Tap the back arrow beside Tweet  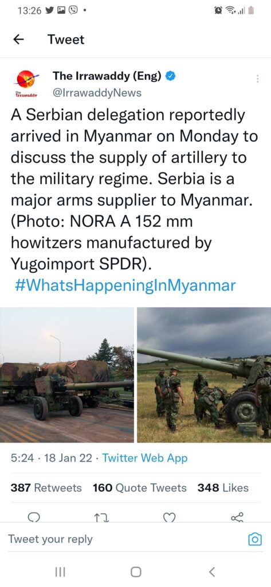[19, 40]
